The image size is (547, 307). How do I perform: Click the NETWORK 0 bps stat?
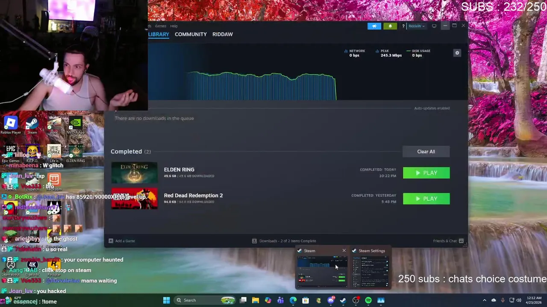(355, 53)
